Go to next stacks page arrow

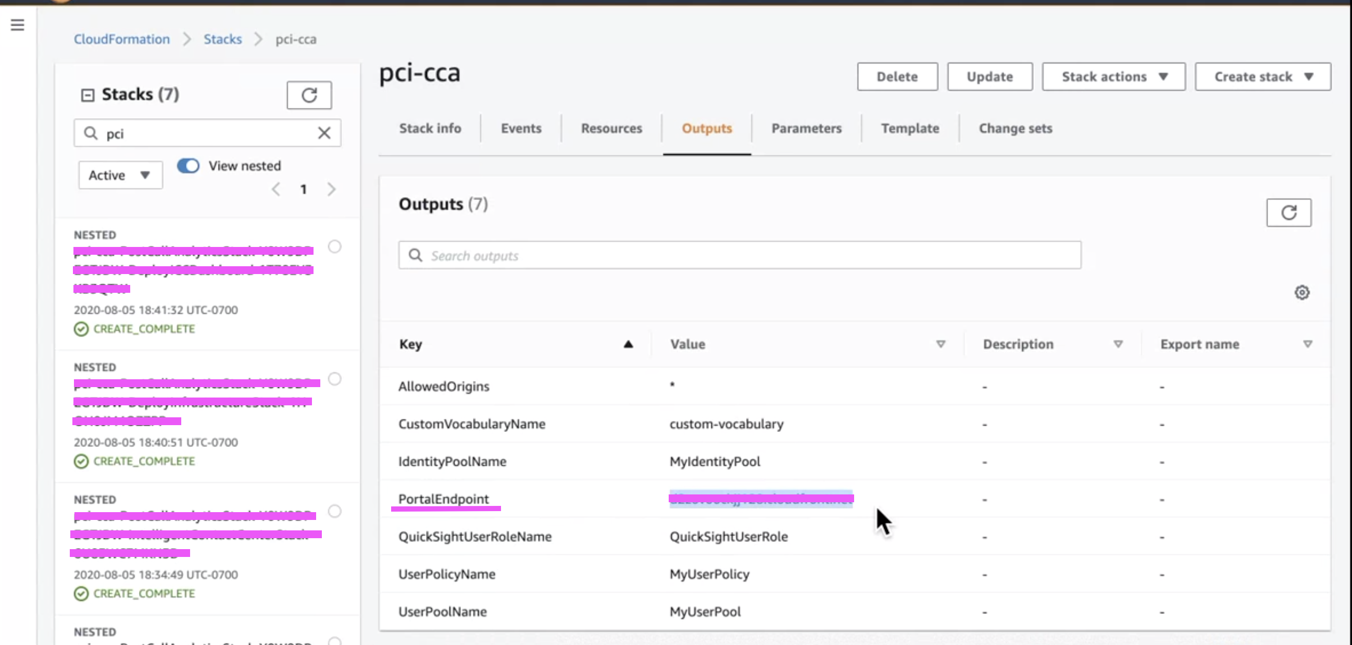tap(331, 189)
